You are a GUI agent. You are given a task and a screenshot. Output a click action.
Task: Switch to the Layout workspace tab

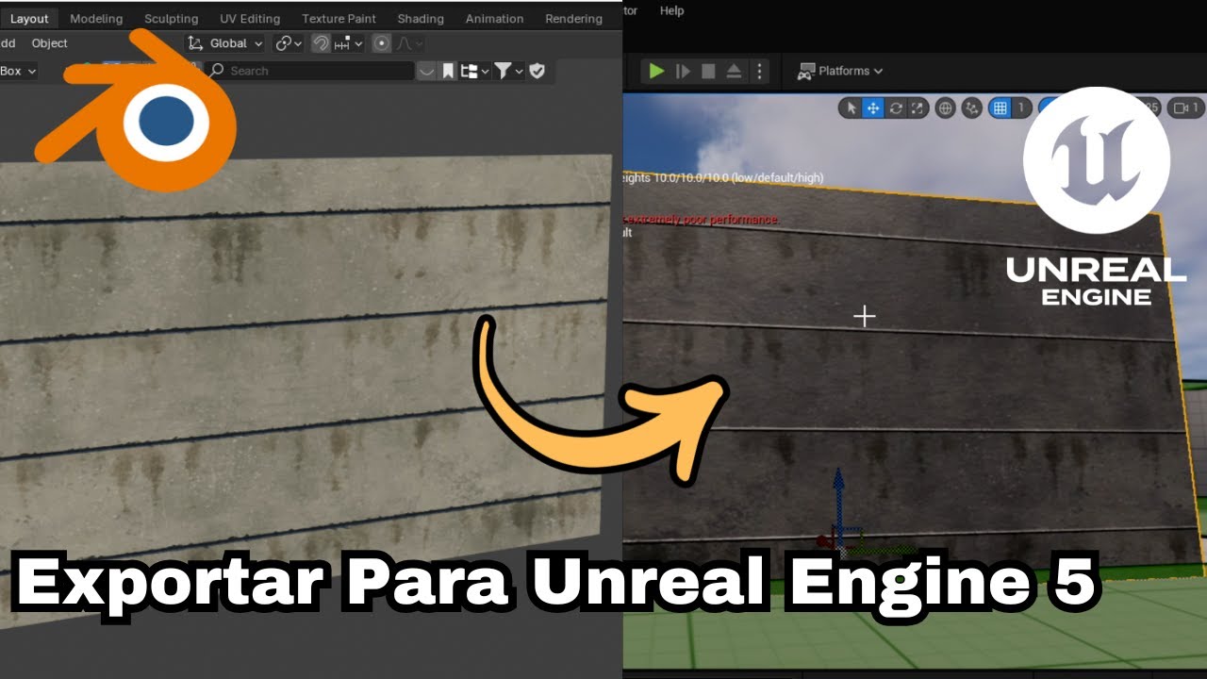pos(29,19)
